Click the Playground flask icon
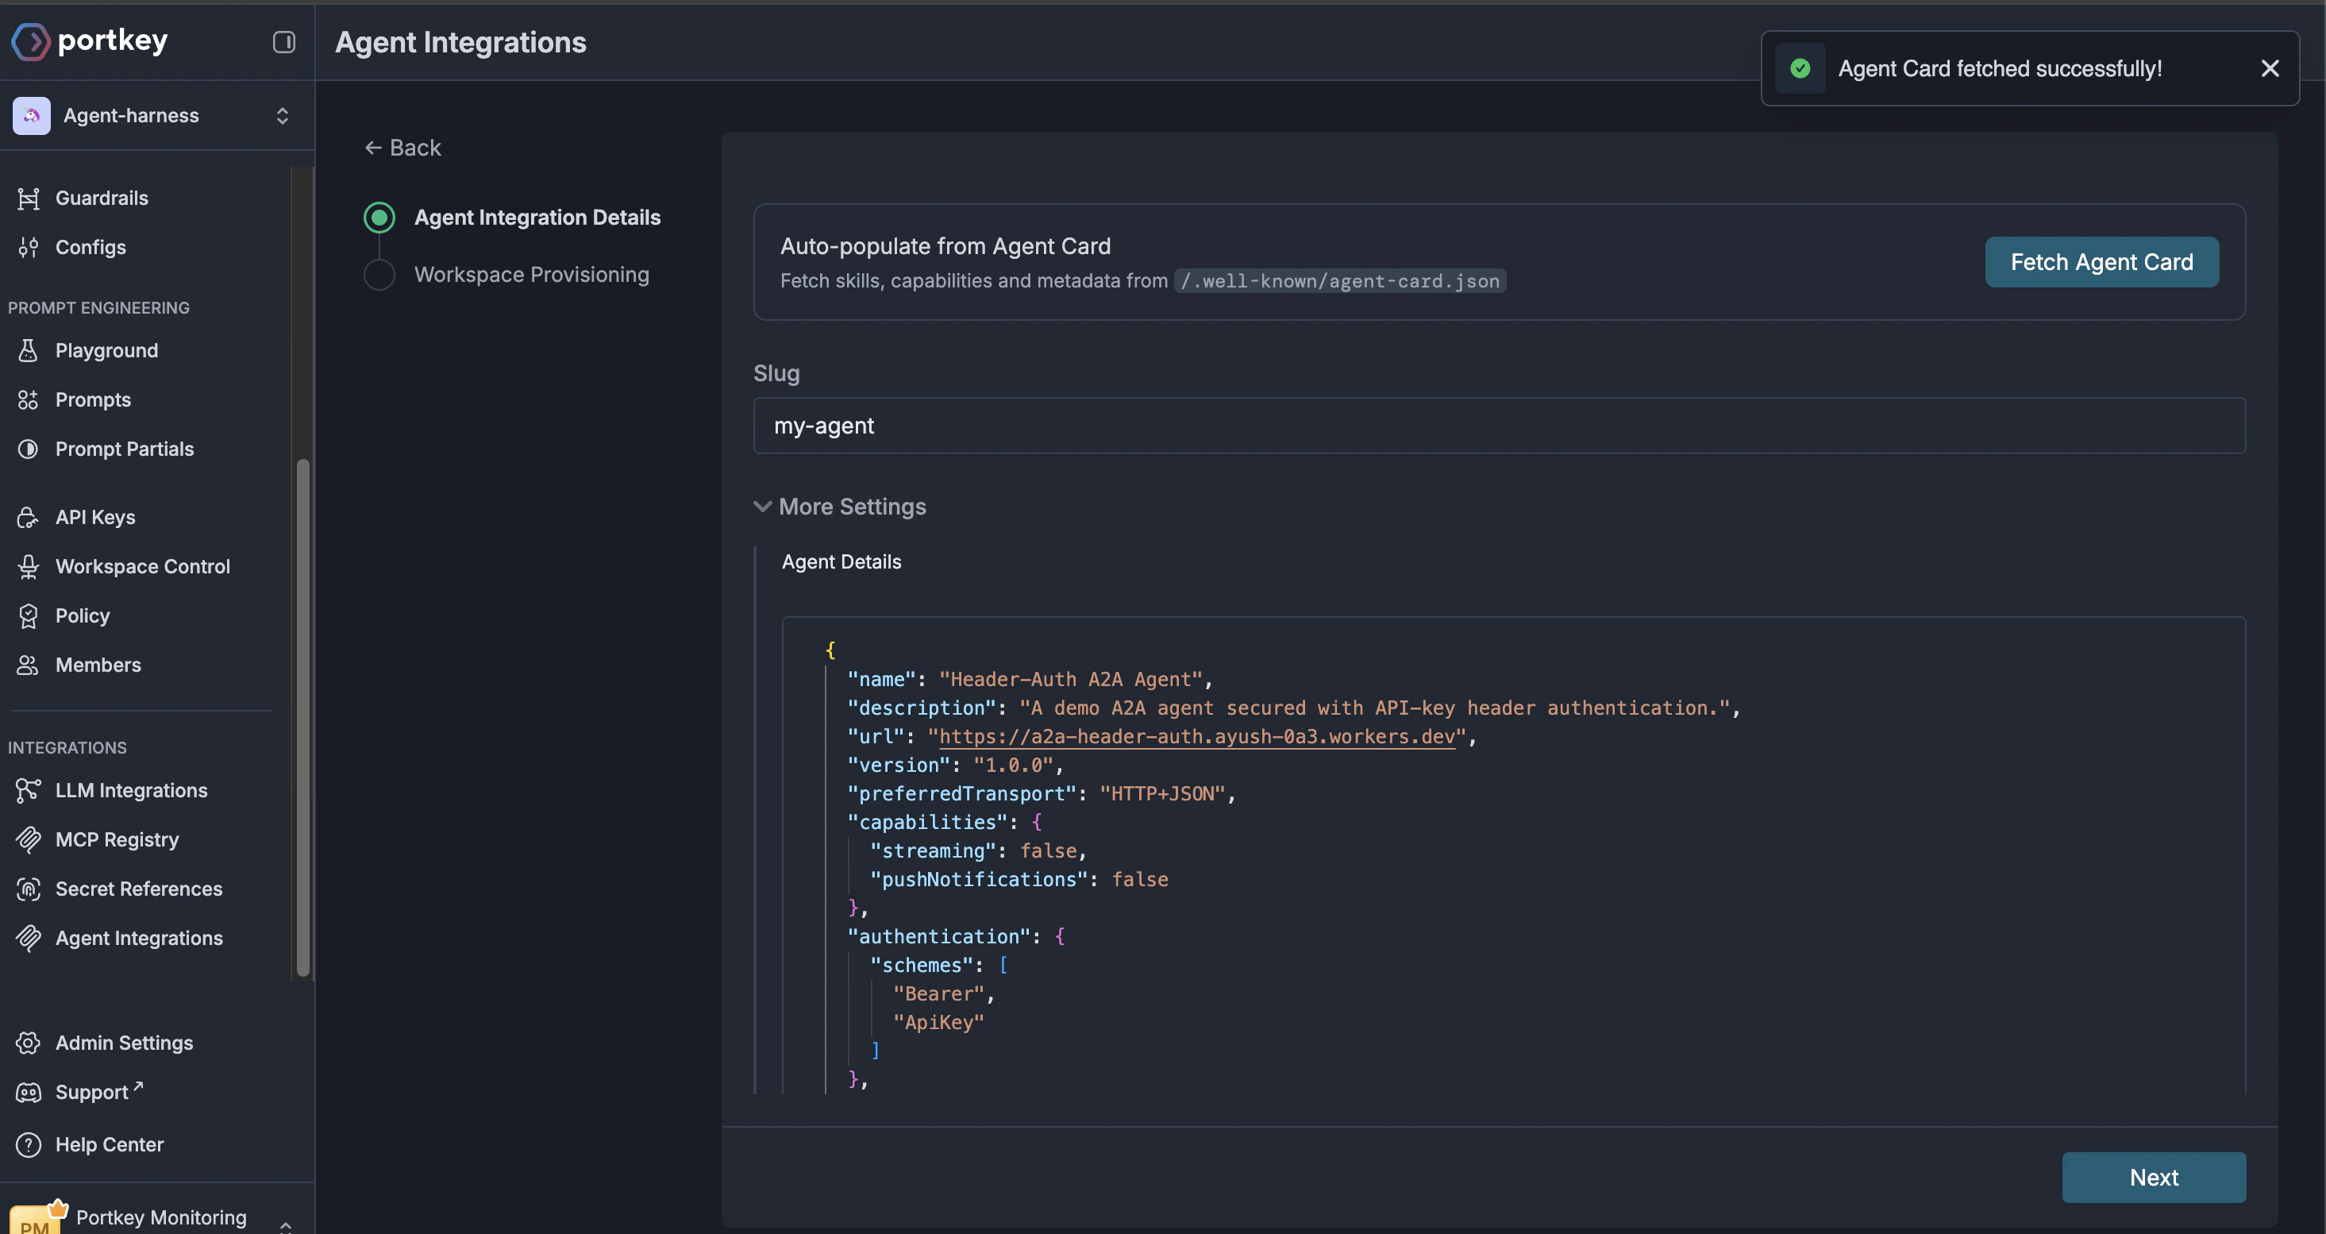 [x=28, y=350]
